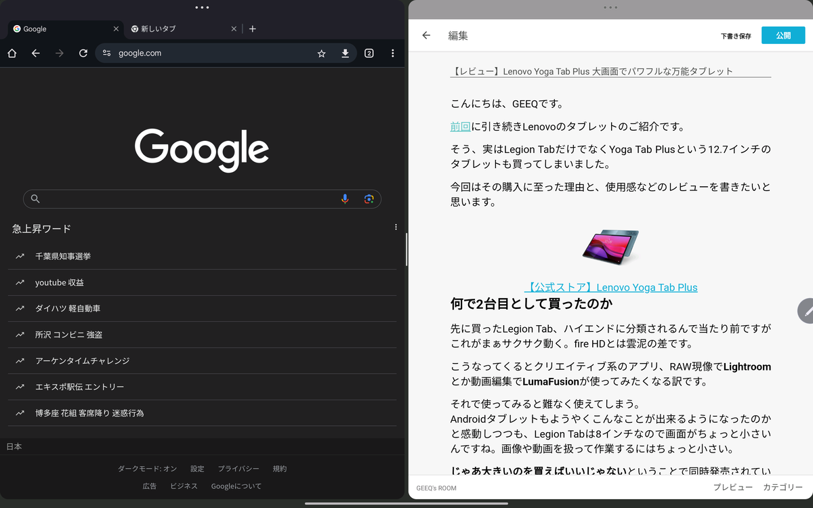This screenshot has width=813, height=508.
Task: Select trending term エキスポ駅伝 エントリー
Action: [203, 387]
